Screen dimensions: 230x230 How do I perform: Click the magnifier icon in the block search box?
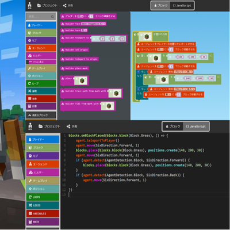click(52, 17)
